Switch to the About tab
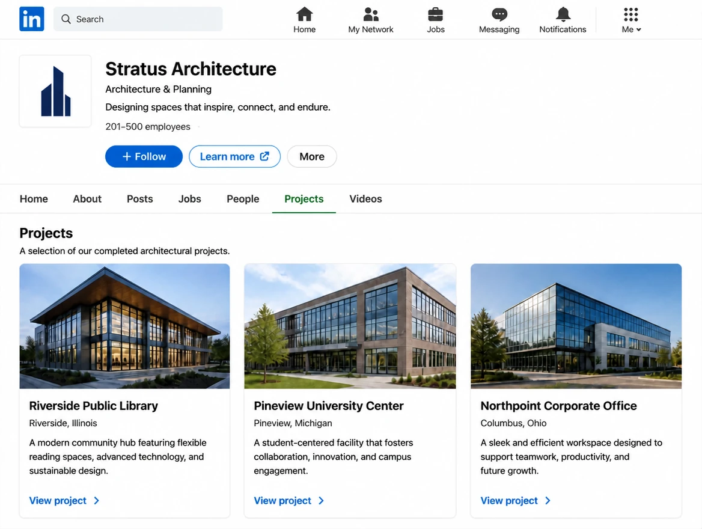The height and width of the screenshot is (529, 702). (x=87, y=199)
